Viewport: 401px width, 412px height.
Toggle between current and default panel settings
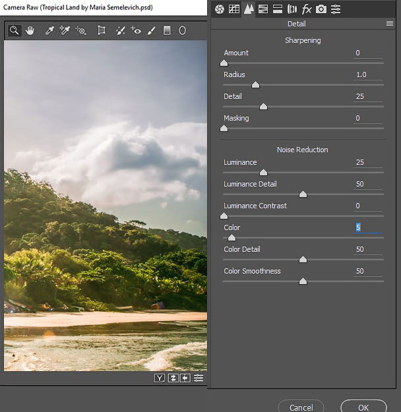click(x=199, y=378)
